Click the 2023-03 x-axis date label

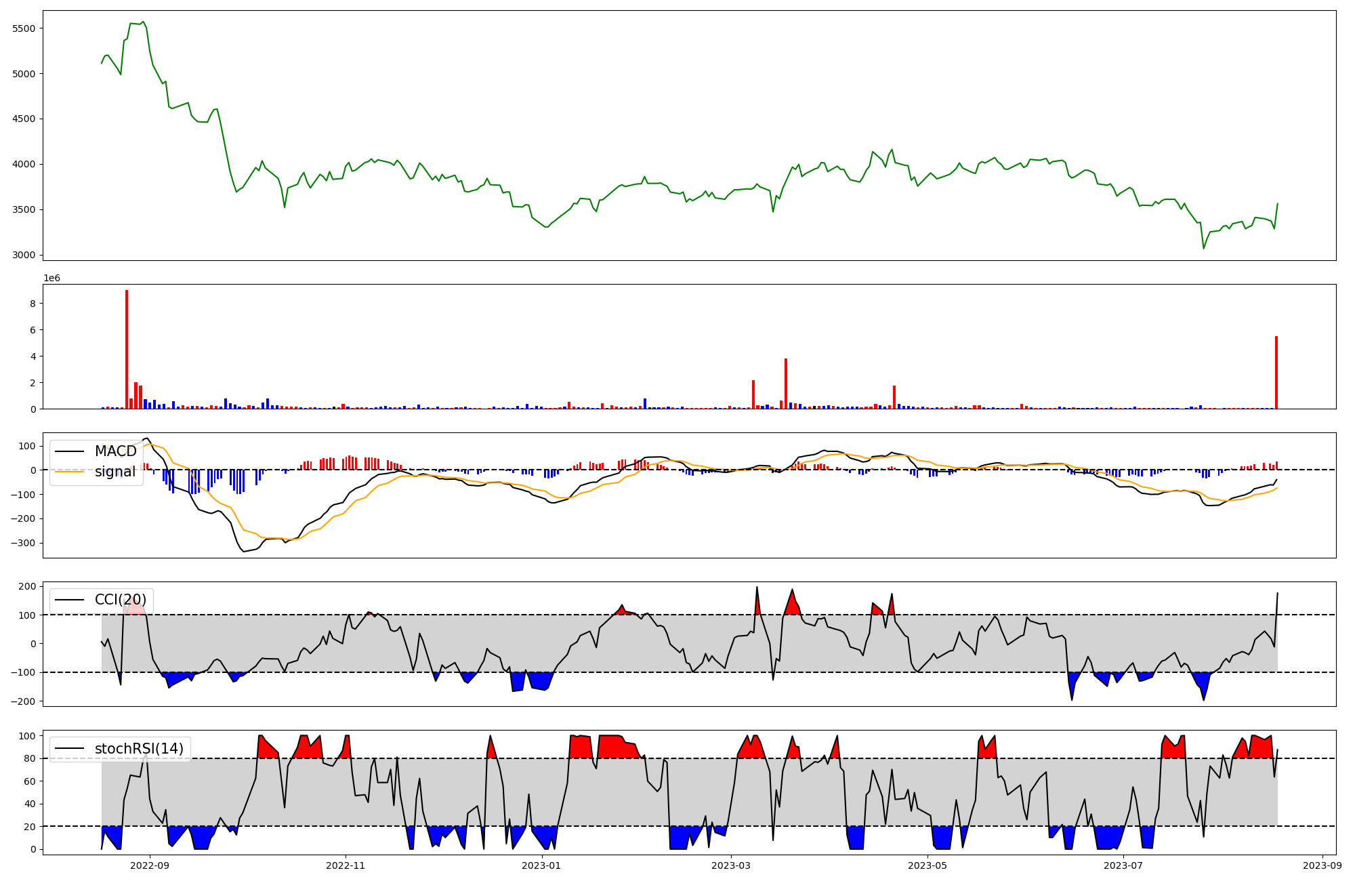[x=731, y=865]
